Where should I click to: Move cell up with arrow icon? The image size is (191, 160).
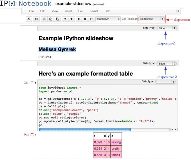coord(65,19)
